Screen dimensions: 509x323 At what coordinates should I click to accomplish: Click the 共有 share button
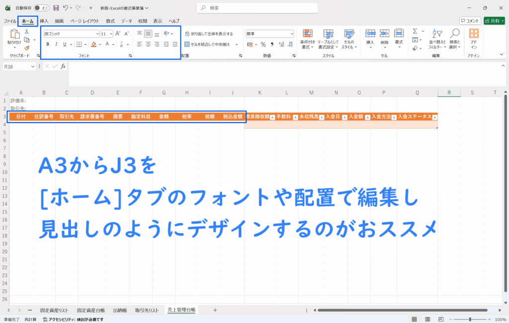pos(494,21)
